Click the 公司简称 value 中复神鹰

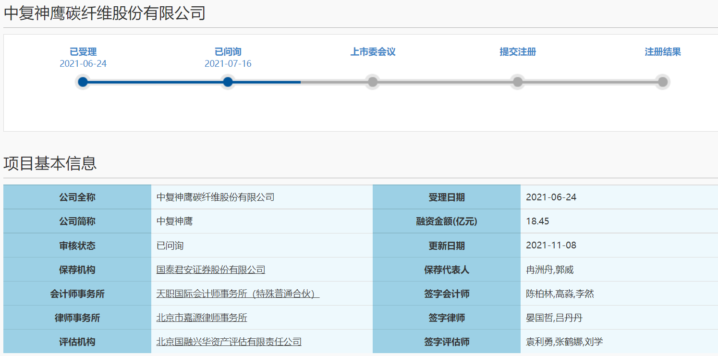click(x=175, y=222)
